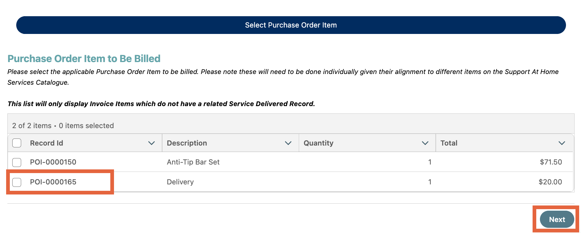The width and height of the screenshot is (581, 233).
Task: Select the Anti-Tip Bar Set description cell
Action: pos(193,162)
